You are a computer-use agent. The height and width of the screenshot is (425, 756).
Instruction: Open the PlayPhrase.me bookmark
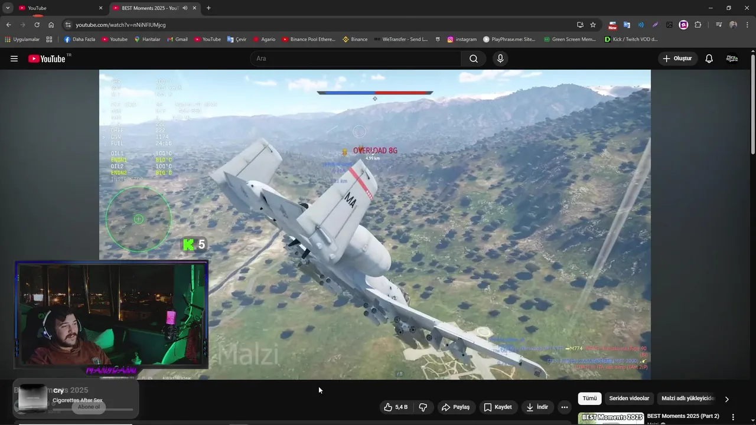(x=509, y=40)
